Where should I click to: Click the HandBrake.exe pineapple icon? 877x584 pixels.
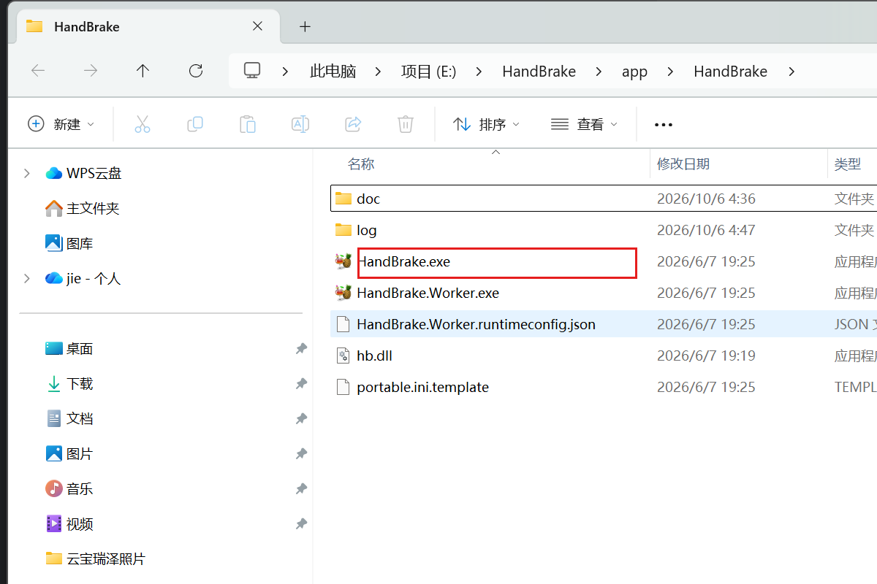[343, 261]
